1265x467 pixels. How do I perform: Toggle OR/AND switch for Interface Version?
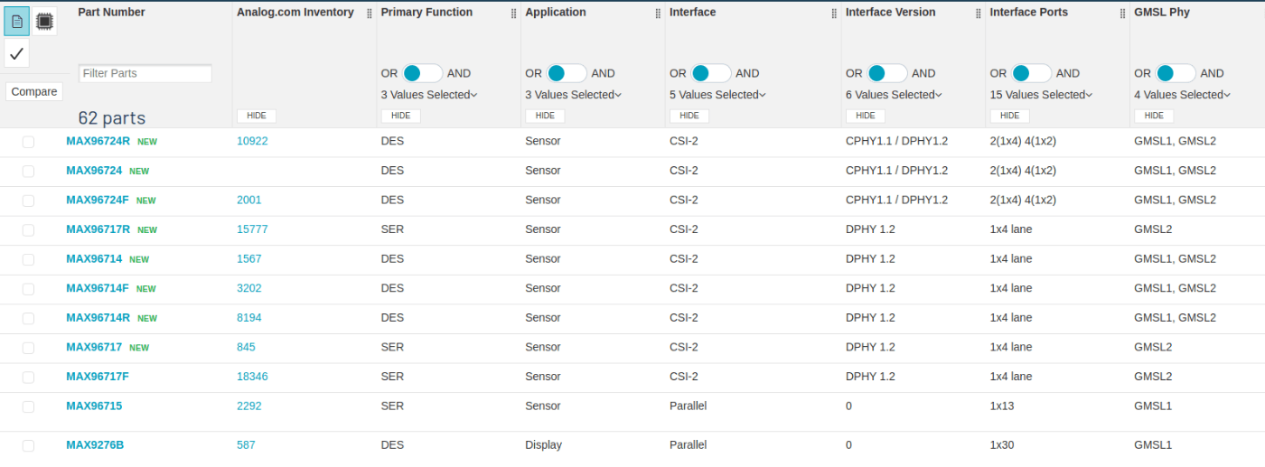887,73
